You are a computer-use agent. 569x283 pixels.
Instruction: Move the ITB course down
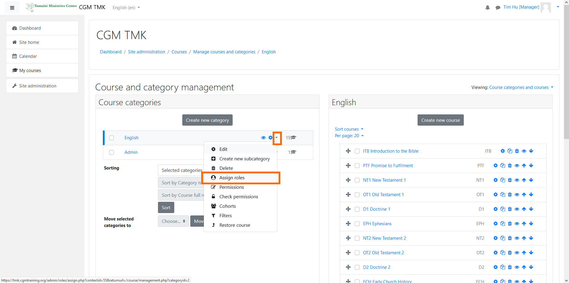pyautogui.click(x=531, y=151)
